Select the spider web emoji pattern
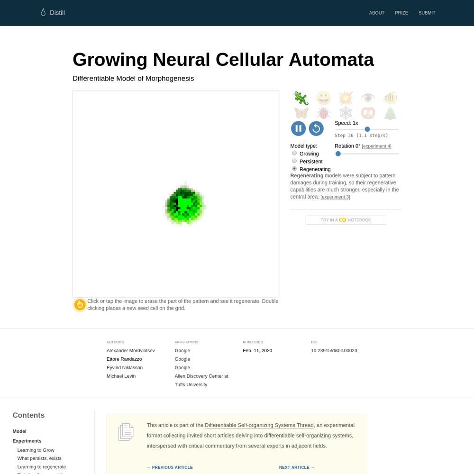 (x=346, y=113)
